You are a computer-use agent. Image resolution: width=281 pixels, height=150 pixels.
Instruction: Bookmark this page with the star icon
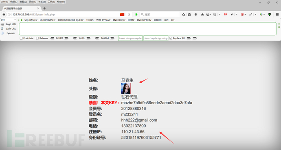tap(184, 15)
